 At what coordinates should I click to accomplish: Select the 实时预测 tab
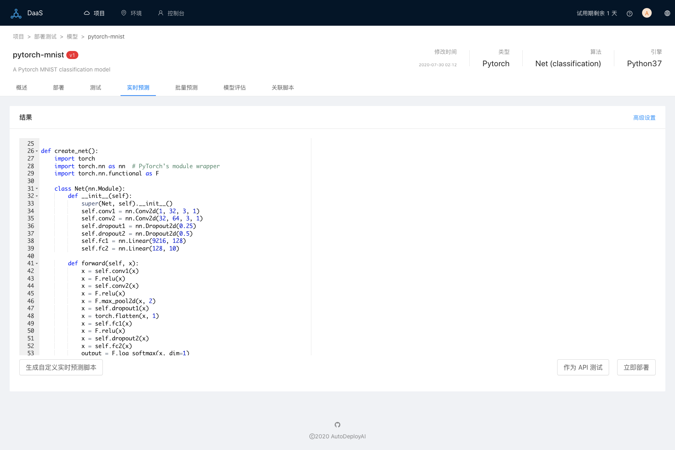coord(138,88)
